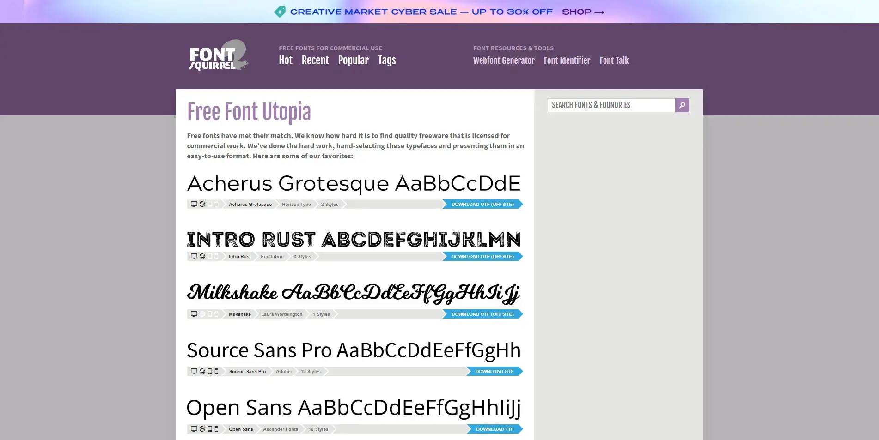Open the small Open Sans name link
This screenshot has height=440, width=879.
click(241, 429)
